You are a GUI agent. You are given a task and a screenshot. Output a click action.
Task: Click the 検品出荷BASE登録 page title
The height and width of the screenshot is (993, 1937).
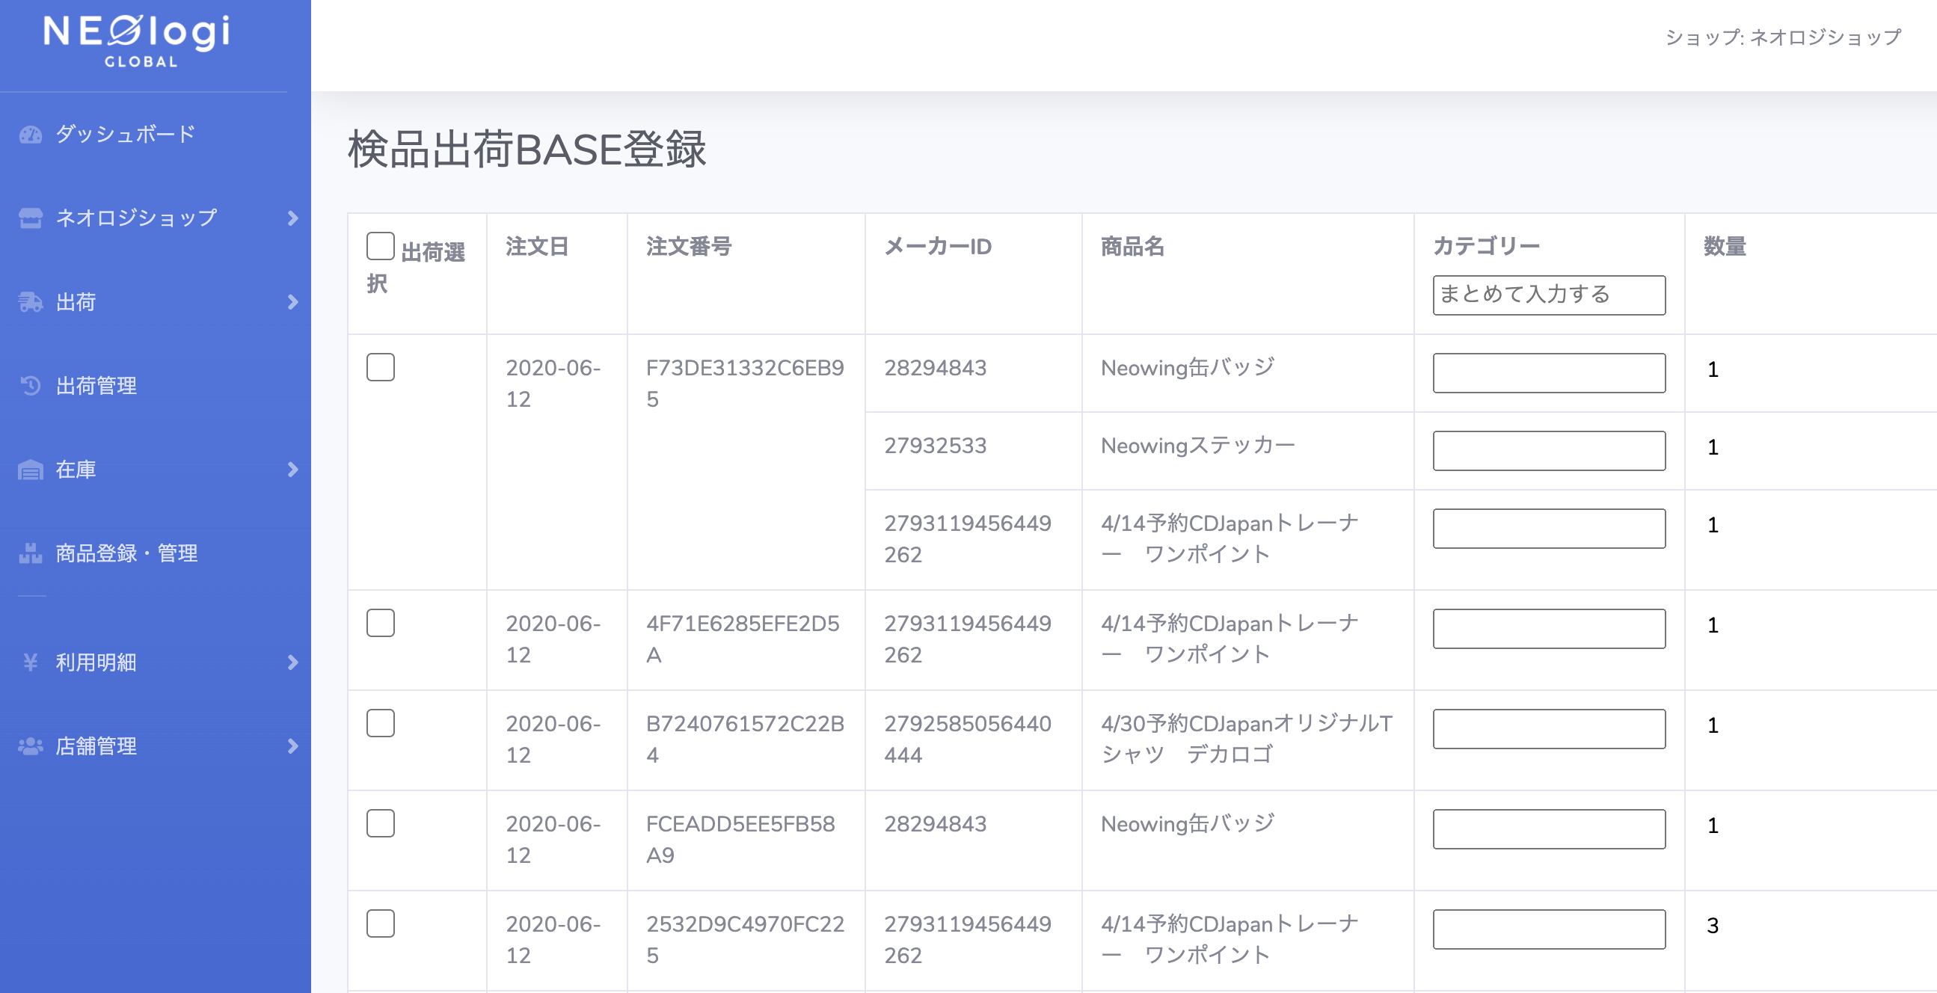527,150
